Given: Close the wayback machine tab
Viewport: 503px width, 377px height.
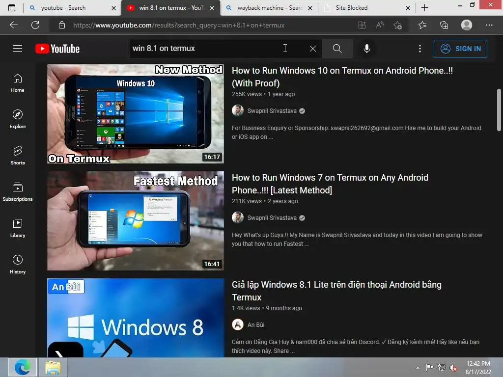Looking at the screenshot, I should [310, 8].
